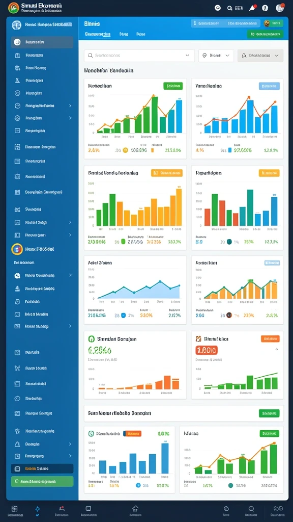Open the dropdown with the location pin icon
The width and height of the screenshot is (293, 522).
[x=216, y=56]
